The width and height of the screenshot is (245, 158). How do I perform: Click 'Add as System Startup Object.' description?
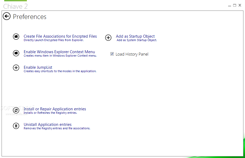(x=137, y=40)
